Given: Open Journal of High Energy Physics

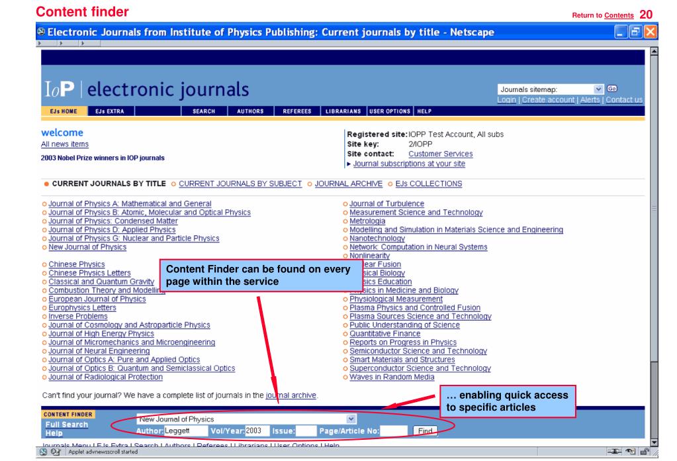Looking at the screenshot, I should pos(101,333).
